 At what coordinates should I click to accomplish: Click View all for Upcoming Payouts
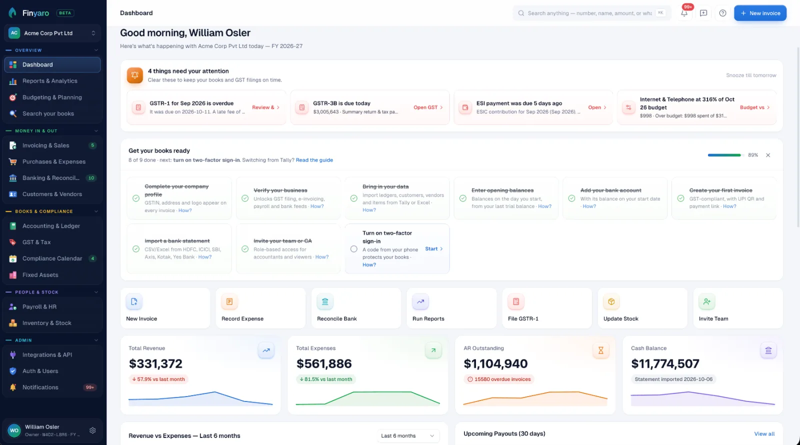(764, 434)
